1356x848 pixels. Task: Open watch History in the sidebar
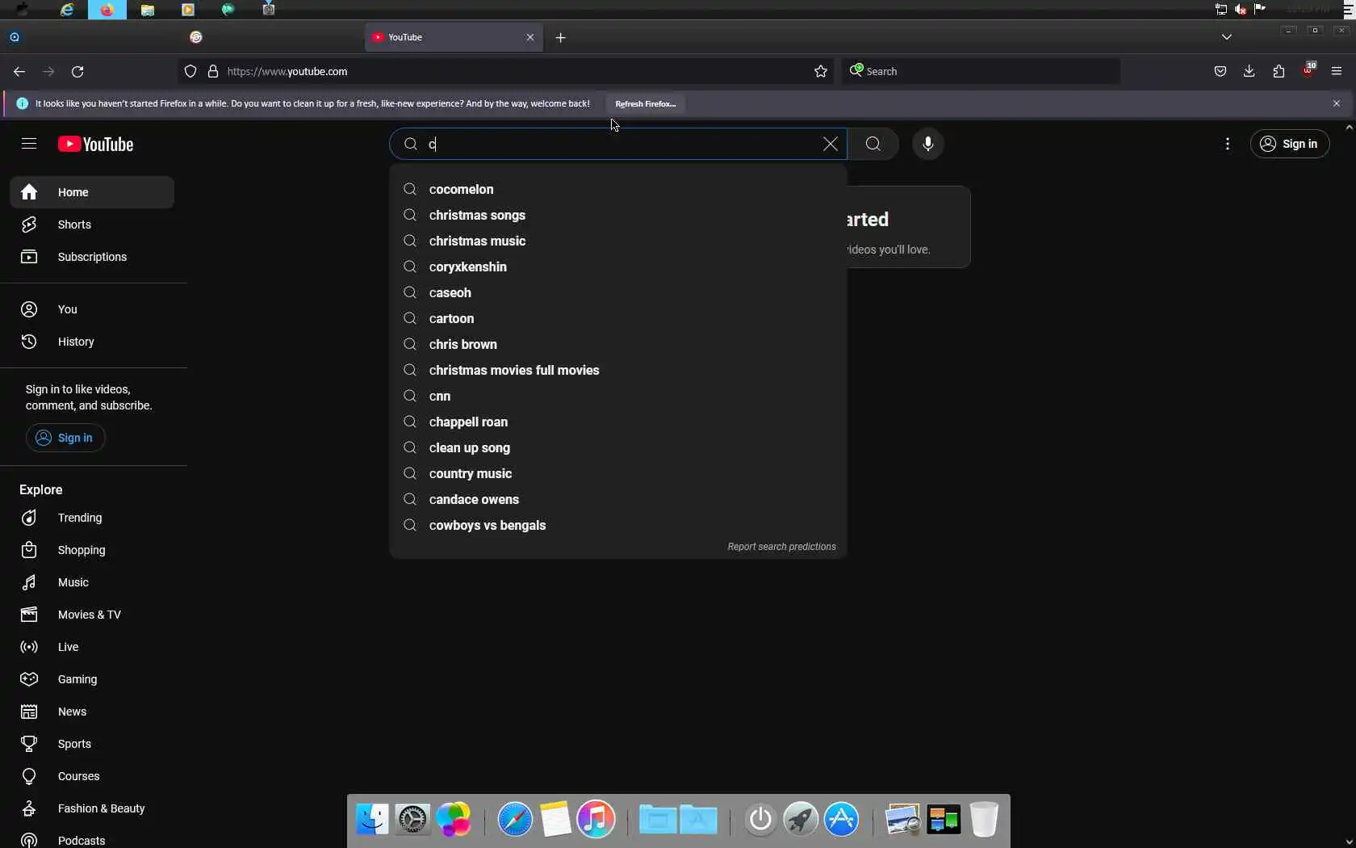pos(92,342)
